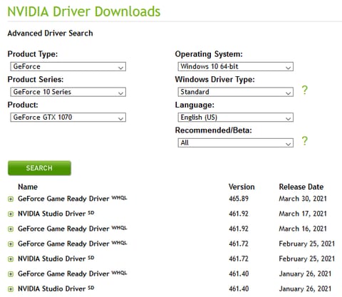
Task: Open the Language dropdown showing English (US)
Action: coord(235,118)
